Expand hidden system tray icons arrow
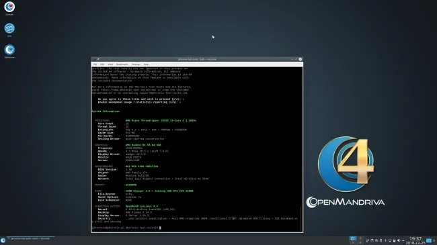The image size is (437, 245). coord(403,240)
